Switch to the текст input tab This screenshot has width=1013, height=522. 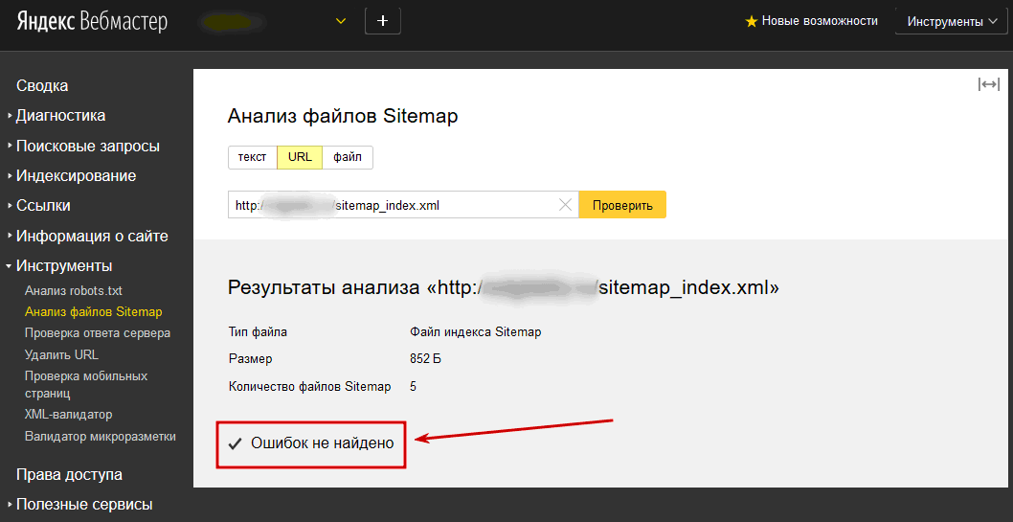(253, 157)
